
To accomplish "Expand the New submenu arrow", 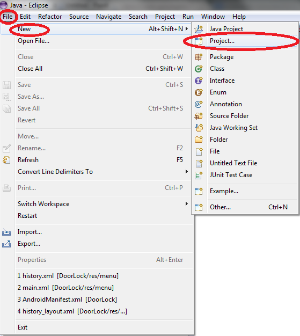I will pyautogui.click(x=187, y=28).
